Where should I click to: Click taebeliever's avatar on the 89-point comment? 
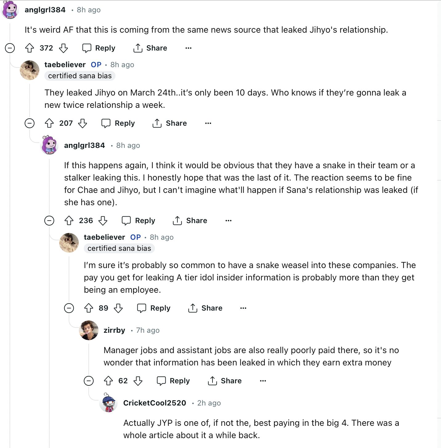69,243
